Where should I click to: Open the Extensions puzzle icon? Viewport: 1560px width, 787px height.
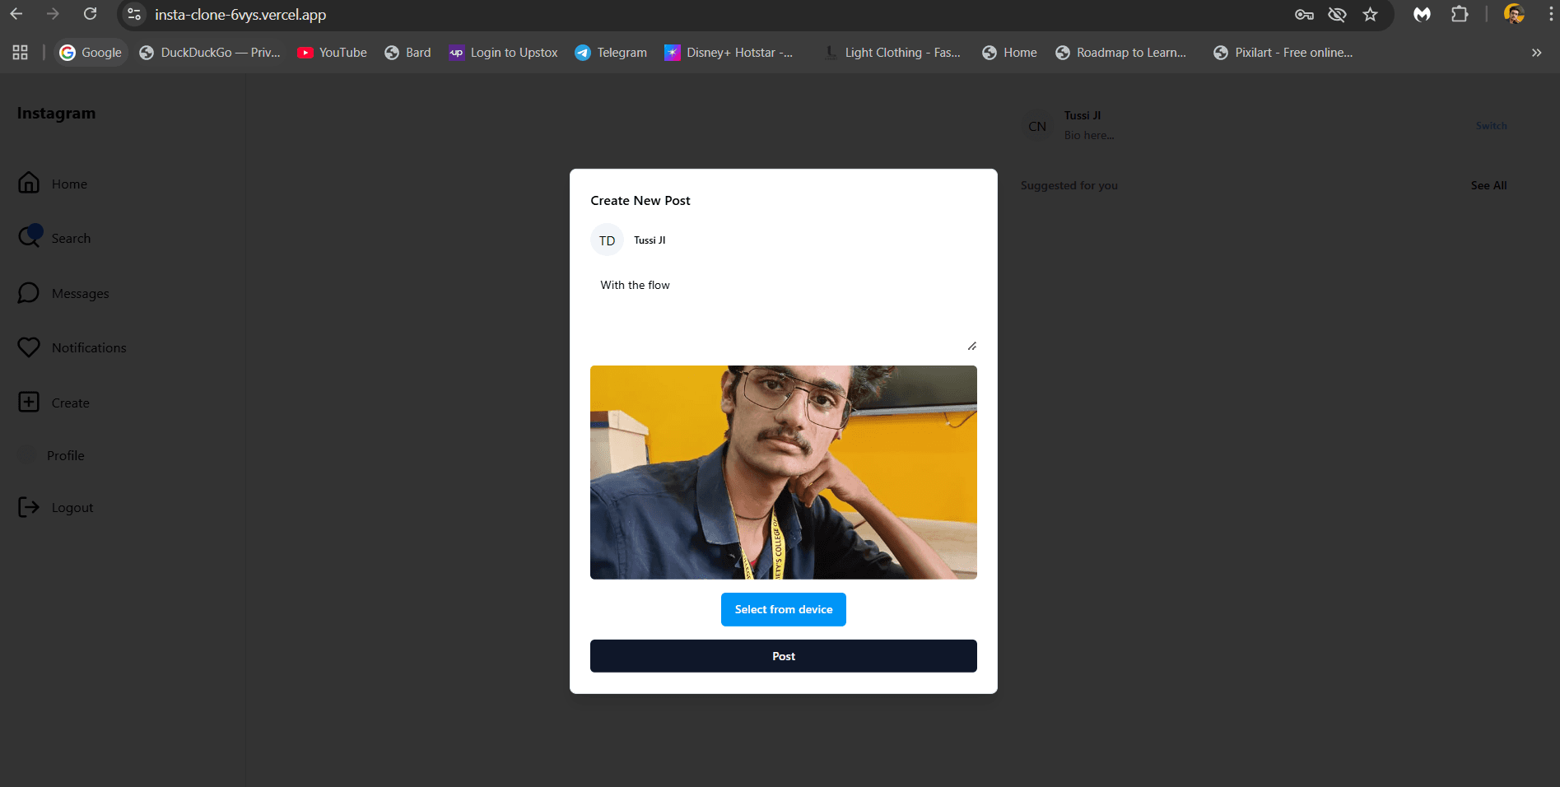coord(1460,14)
